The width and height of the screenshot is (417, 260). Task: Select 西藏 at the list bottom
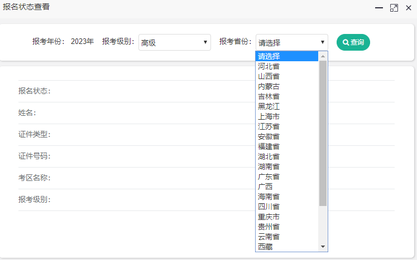286,246
